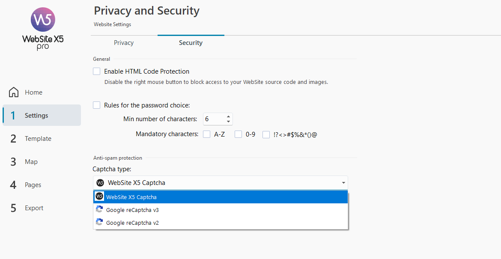Click the Google reCaptcha v2 icon
Screen dimensions: 501x259
pyautogui.click(x=99, y=223)
